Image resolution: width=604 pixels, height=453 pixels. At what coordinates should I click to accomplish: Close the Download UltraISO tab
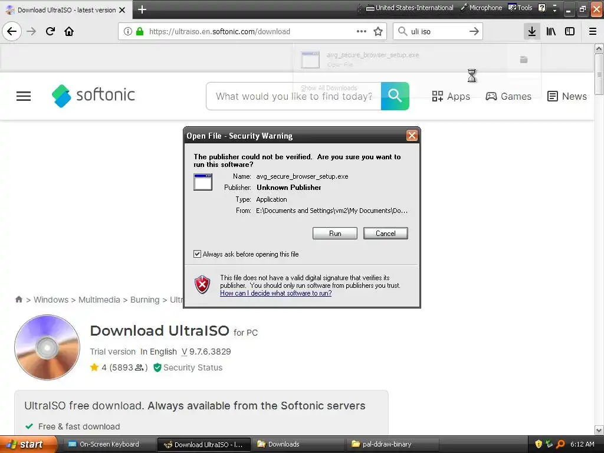point(122,10)
